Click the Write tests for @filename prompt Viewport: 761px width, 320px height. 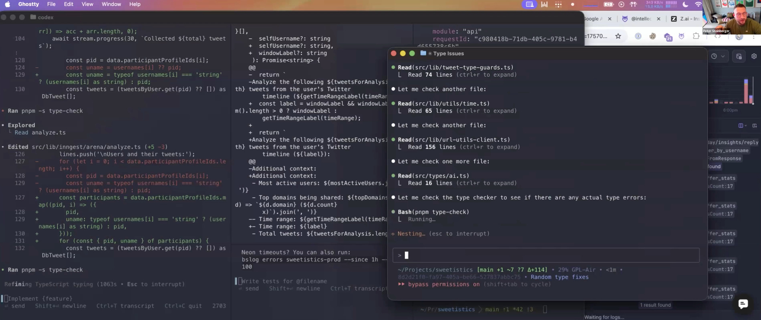(x=284, y=282)
